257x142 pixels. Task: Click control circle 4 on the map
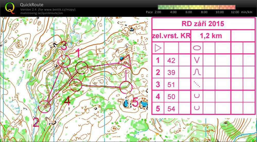75,85
